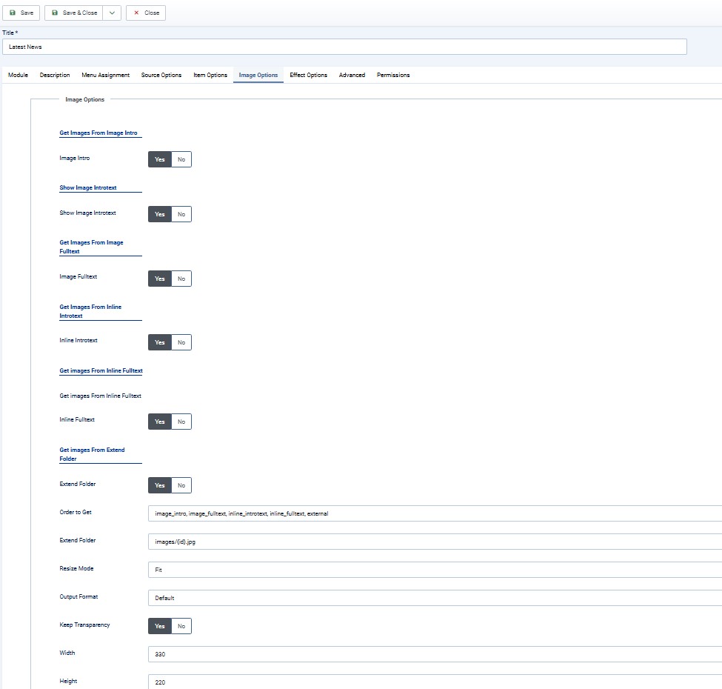The image size is (722, 689).
Task: Switch to the Source Options tab
Action: pos(161,75)
